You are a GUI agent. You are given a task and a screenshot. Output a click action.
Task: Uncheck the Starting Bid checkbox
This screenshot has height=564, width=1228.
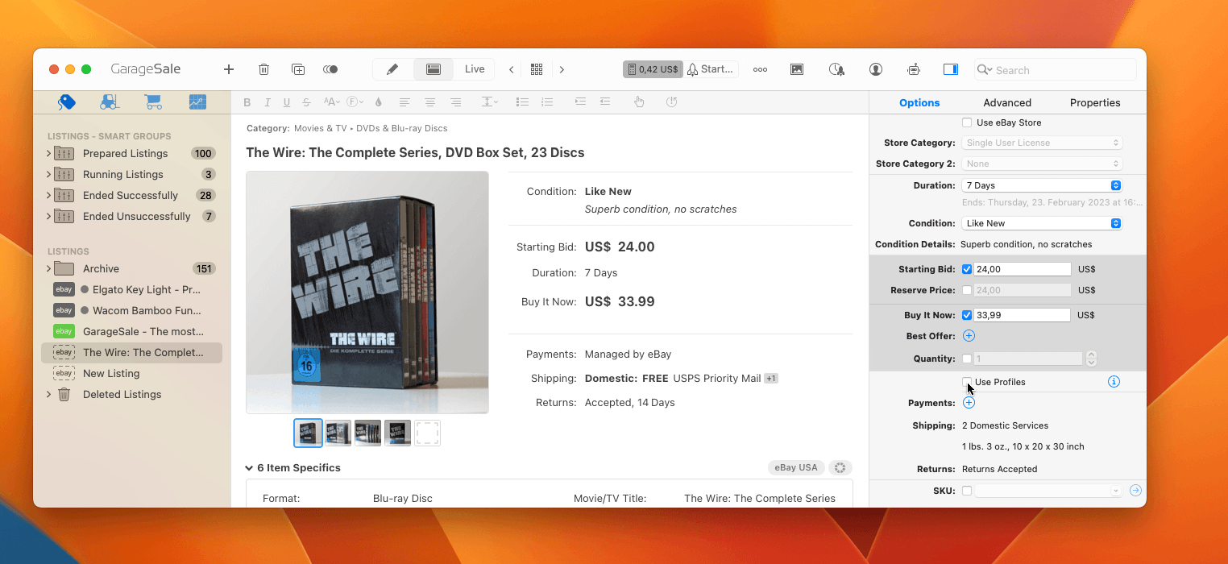(x=967, y=269)
